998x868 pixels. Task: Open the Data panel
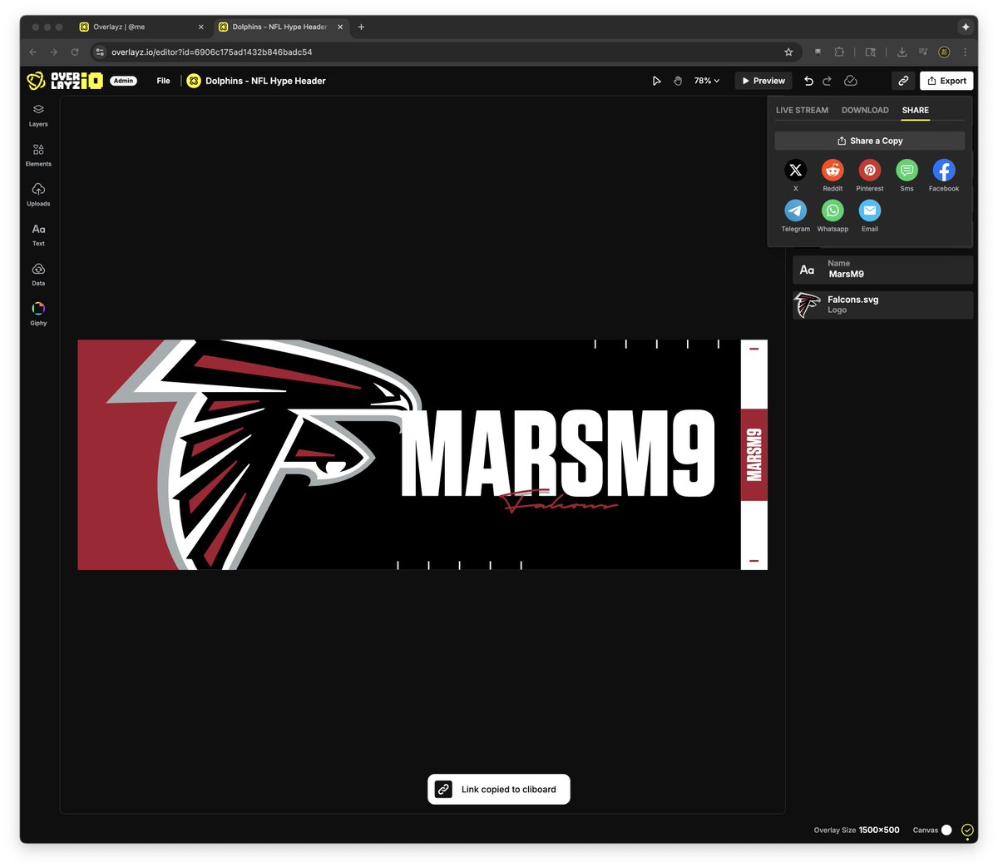[x=38, y=275]
